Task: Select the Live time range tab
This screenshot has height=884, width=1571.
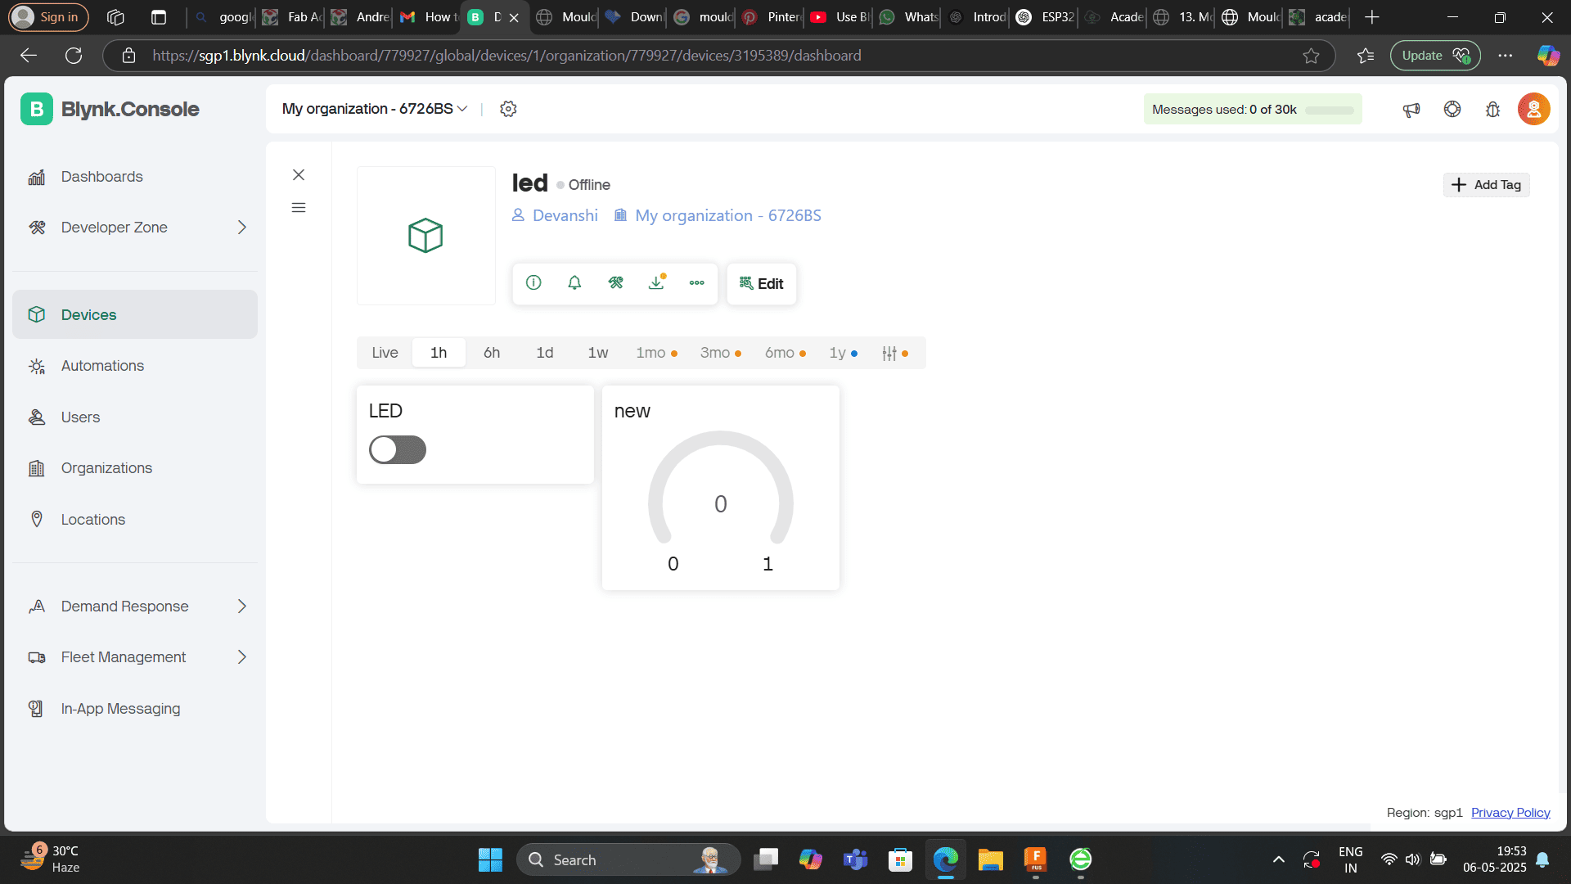Action: tap(385, 353)
